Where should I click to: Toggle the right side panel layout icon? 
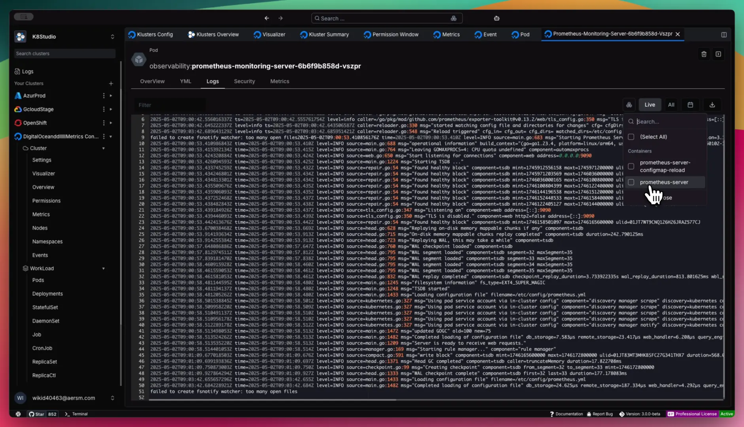click(724, 35)
